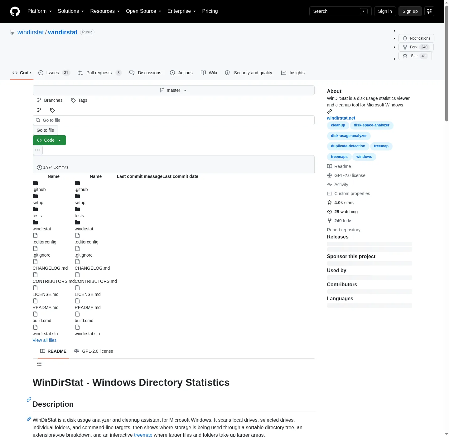The height and width of the screenshot is (437, 449).
Task: Expand the Platform menu
Action: click(x=40, y=11)
